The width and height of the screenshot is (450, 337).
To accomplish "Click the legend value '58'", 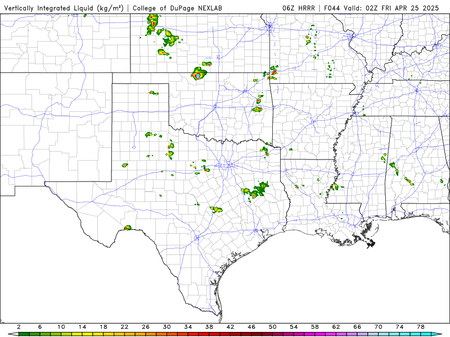I will [315, 327].
